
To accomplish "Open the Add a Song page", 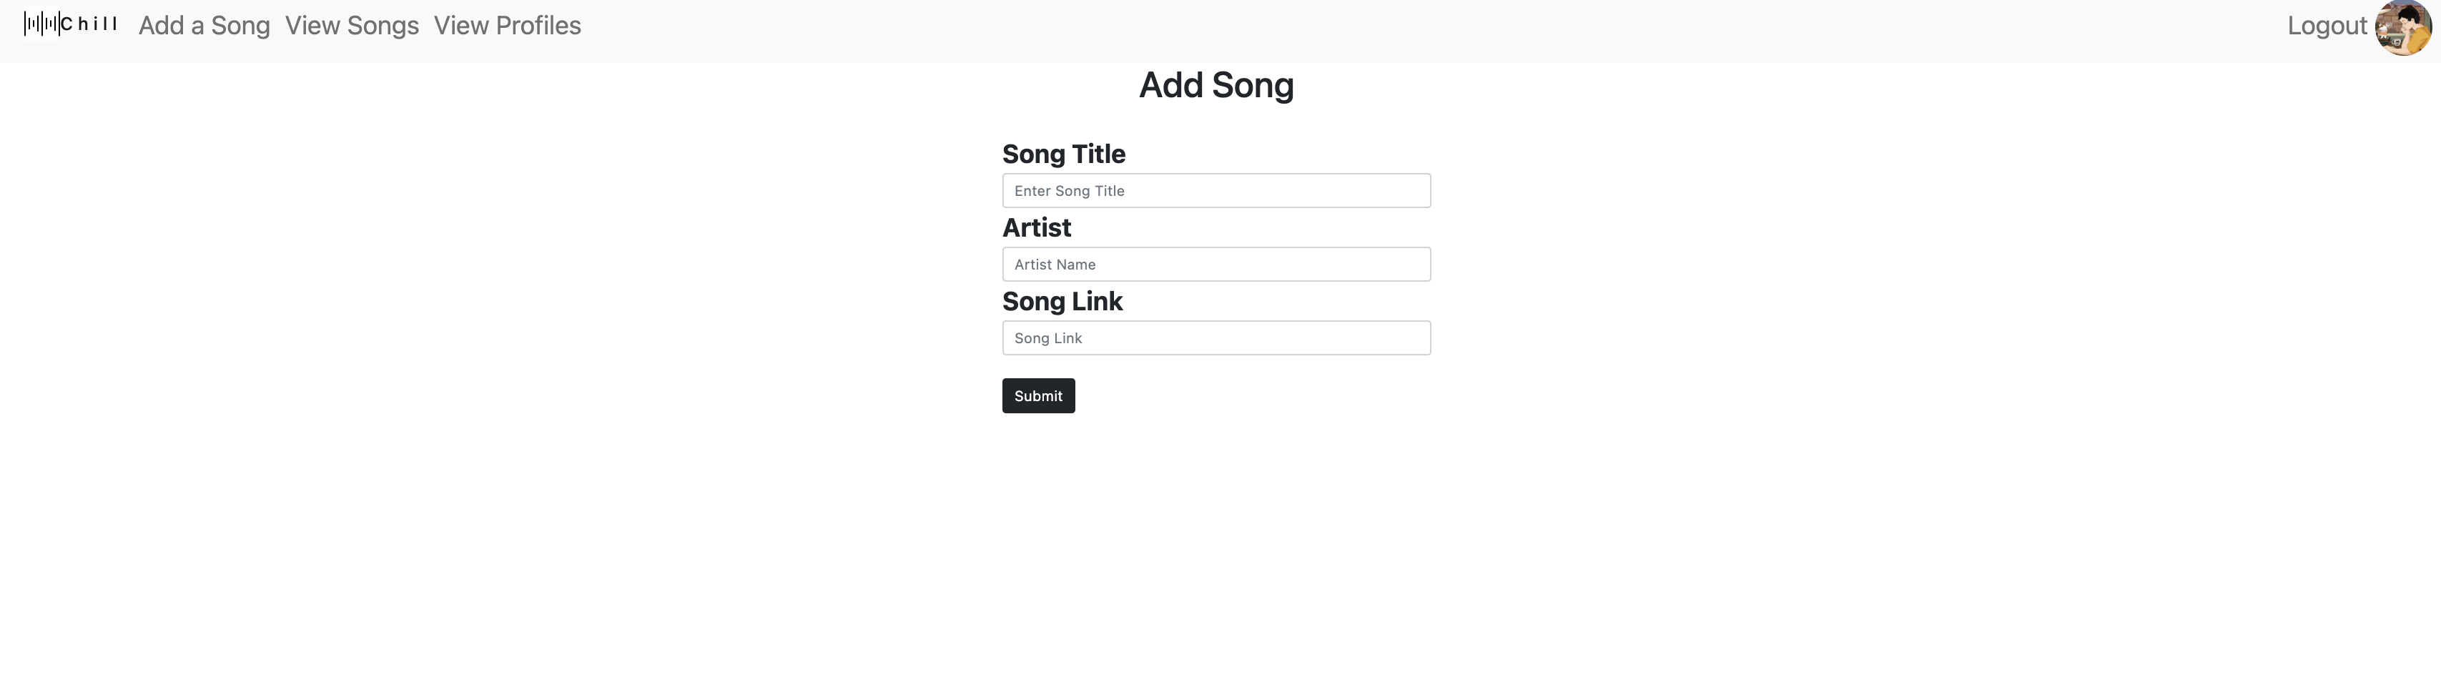I will point(204,26).
